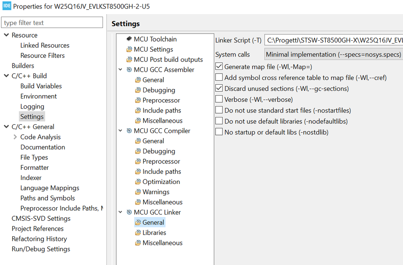
Task: Expand the Code Analysis node
Action: [x=15, y=137]
